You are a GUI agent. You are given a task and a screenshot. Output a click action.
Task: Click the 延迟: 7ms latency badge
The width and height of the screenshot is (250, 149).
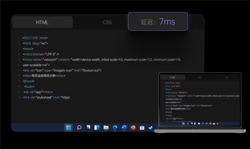(158, 21)
